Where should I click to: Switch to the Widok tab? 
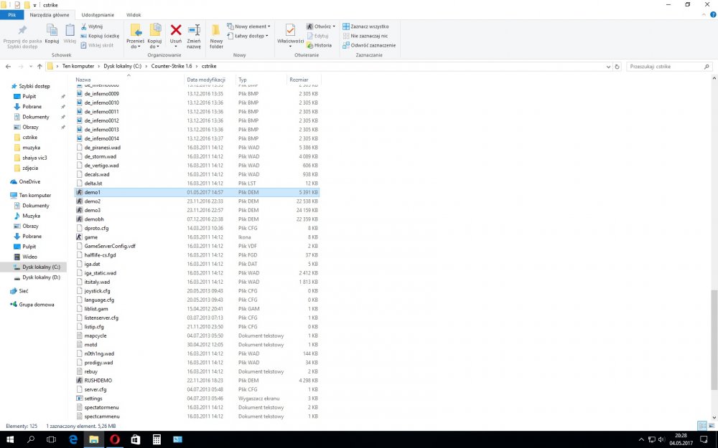(x=134, y=15)
